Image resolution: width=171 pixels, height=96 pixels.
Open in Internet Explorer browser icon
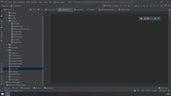point(155,19)
